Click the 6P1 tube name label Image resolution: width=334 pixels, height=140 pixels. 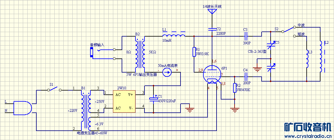(224, 68)
